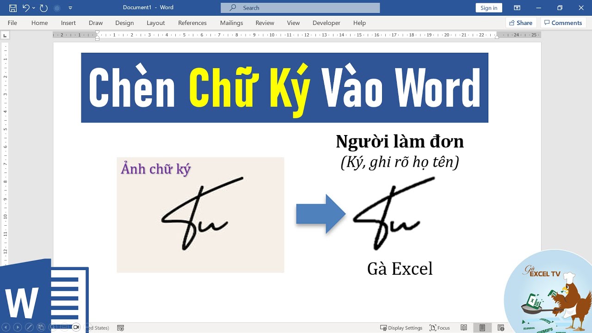Click the first line indent marker on ruler
The width and height of the screenshot is (592, 333).
(x=97, y=33)
